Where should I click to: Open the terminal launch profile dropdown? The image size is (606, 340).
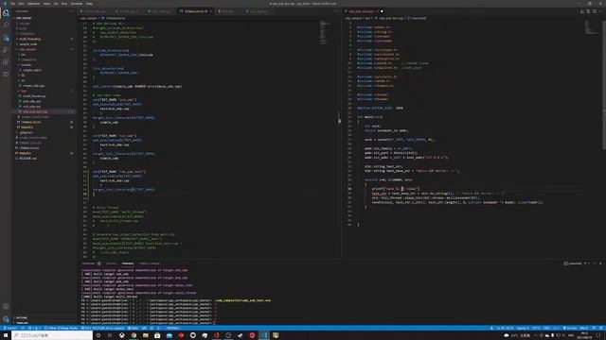589,263
